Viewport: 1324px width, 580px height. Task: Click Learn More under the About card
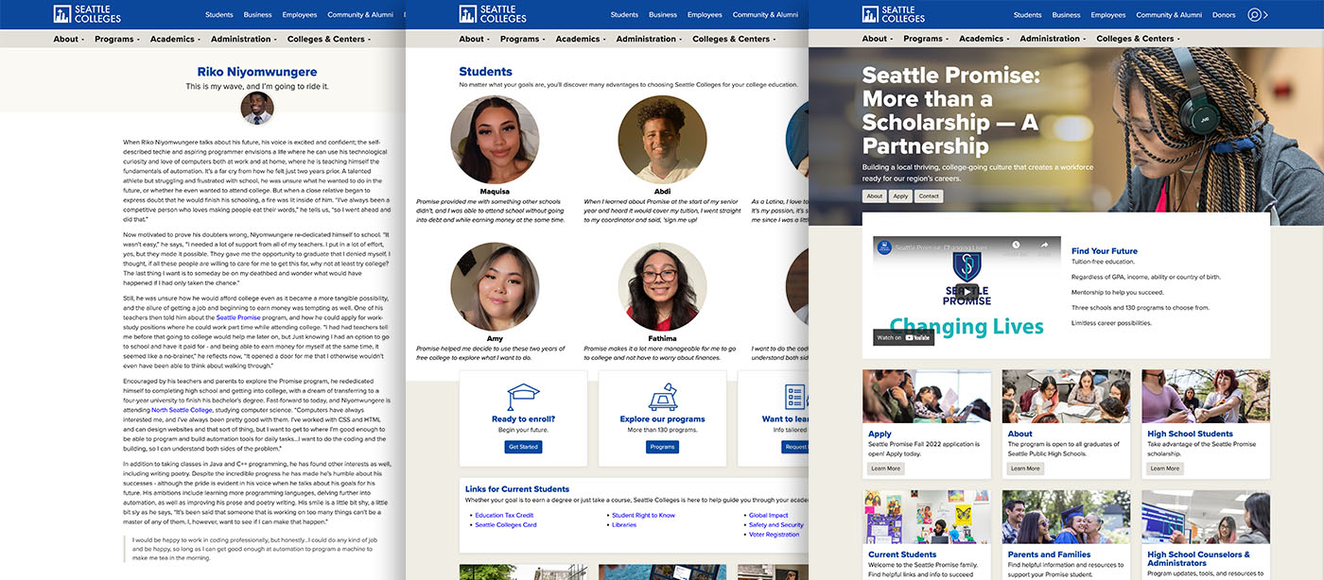click(1025, 469)
